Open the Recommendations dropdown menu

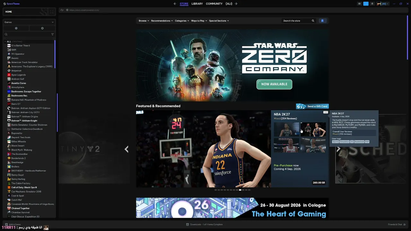tap(162, 21)
